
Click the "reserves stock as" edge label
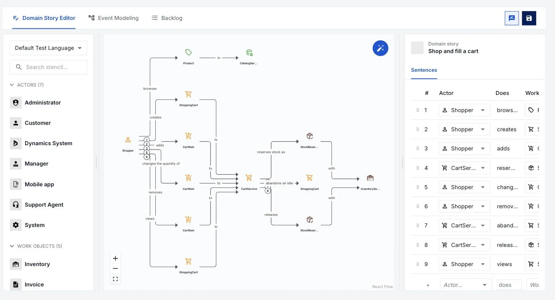coord(271,152)
